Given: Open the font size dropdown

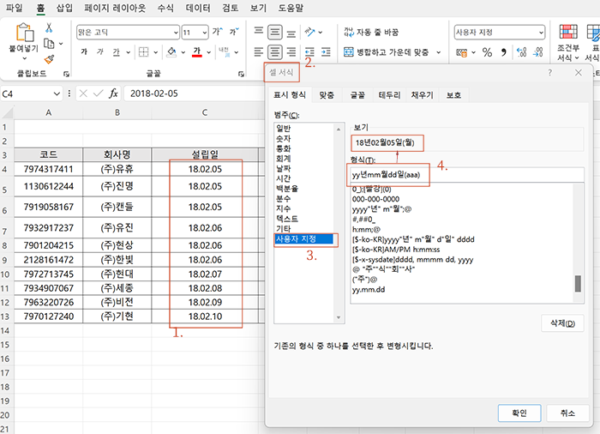Looking at the screenshot, I should tap(205, 33).
